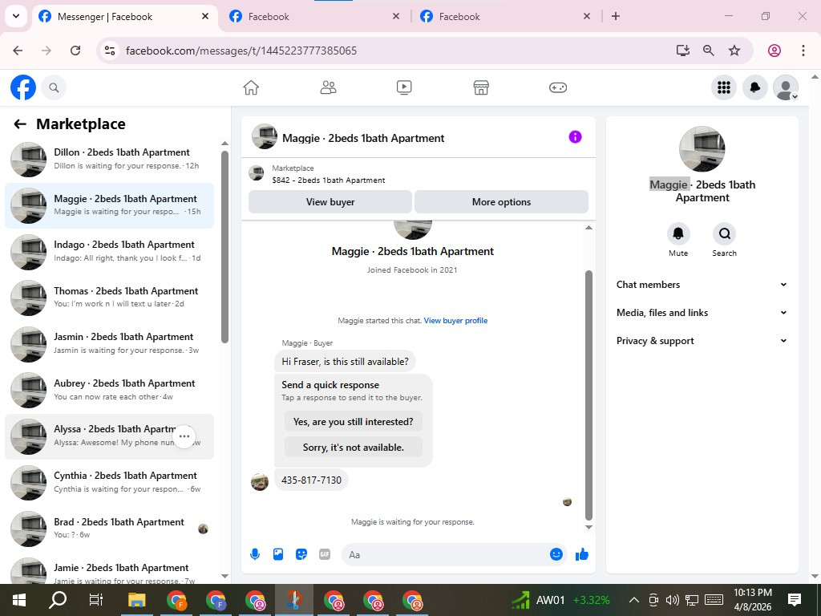Click phone number 435-817-7130 message
The image size is (821, 616).
click(311, 480)
